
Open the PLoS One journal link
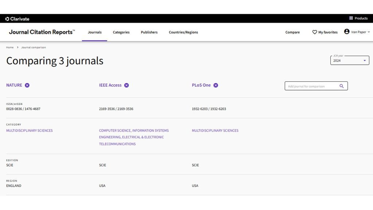click(201, 85)
